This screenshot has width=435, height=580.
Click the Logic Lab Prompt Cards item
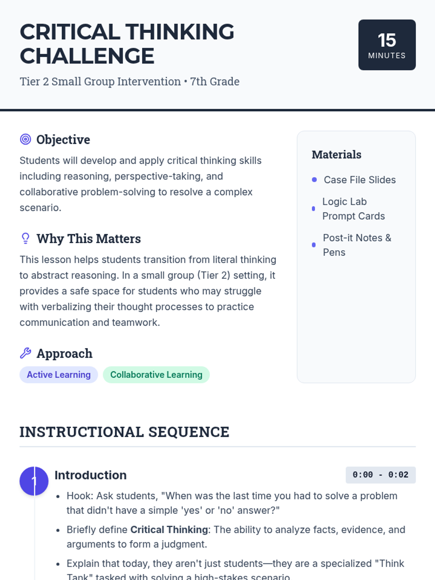pyautogui.click(x=353, y=209)
